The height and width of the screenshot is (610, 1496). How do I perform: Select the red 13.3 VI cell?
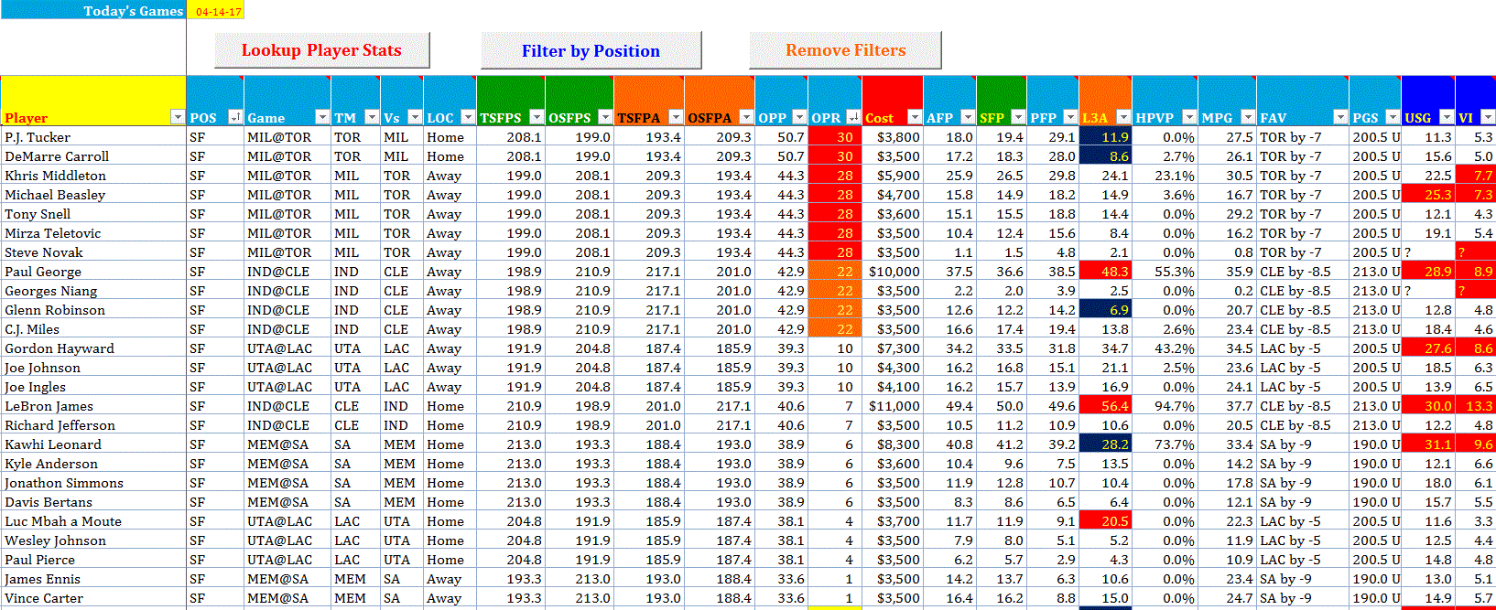[x=1476, y=406]
